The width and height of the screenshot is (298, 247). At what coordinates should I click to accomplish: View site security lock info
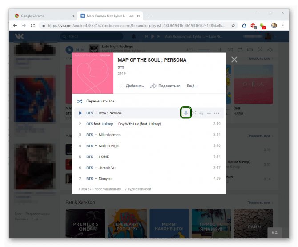point(44,25)
